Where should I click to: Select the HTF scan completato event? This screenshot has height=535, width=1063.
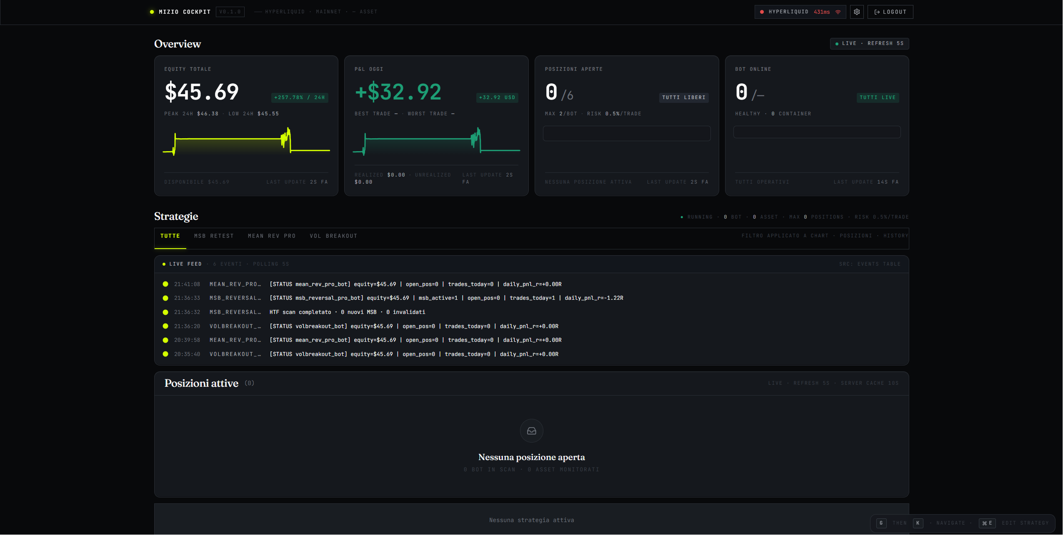point(532,312)
